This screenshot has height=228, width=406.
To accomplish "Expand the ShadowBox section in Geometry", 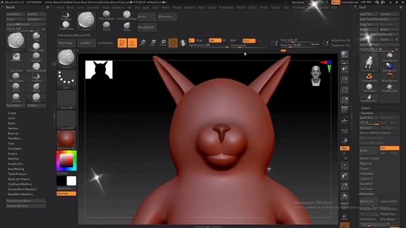I will (367, 174).
